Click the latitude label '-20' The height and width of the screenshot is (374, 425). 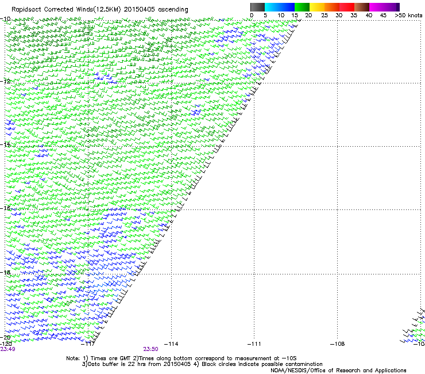tap(5, 337)
